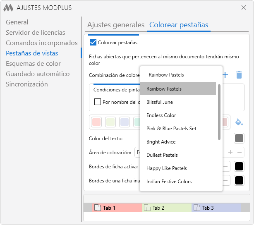Close the Ajustes ModPlus window
This screenshot has width=254, height=225.
coord(244,7)
